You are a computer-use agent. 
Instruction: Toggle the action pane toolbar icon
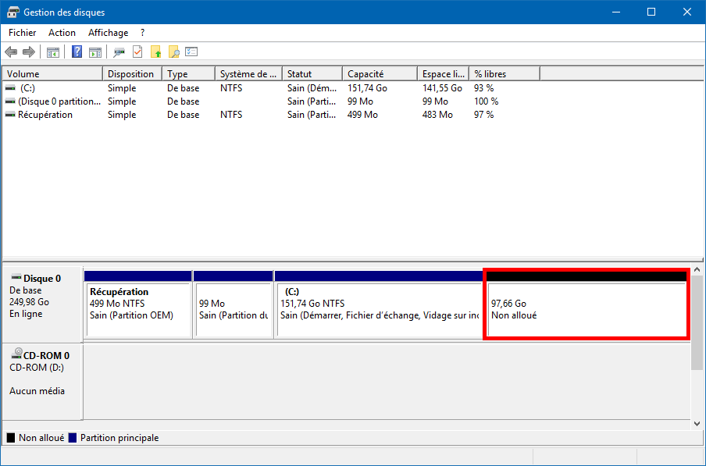coord(95,52)
